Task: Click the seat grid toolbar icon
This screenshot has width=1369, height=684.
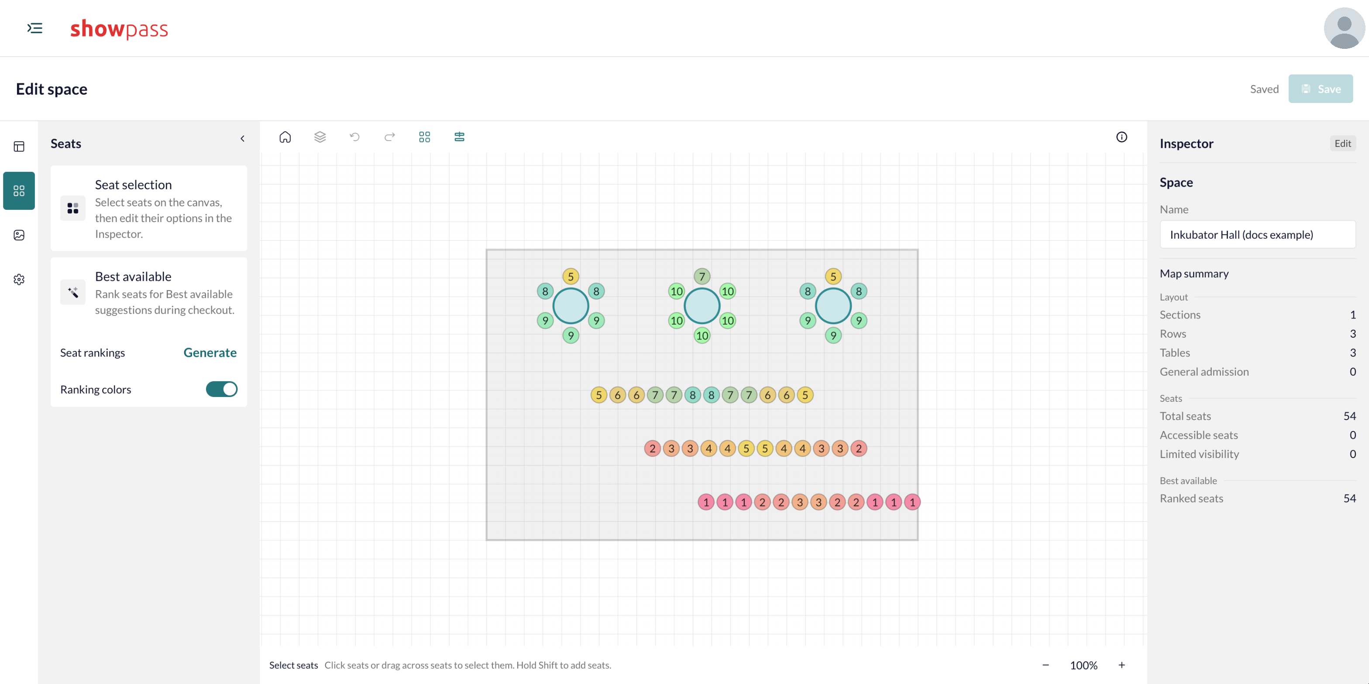Action: coord(424,137)
